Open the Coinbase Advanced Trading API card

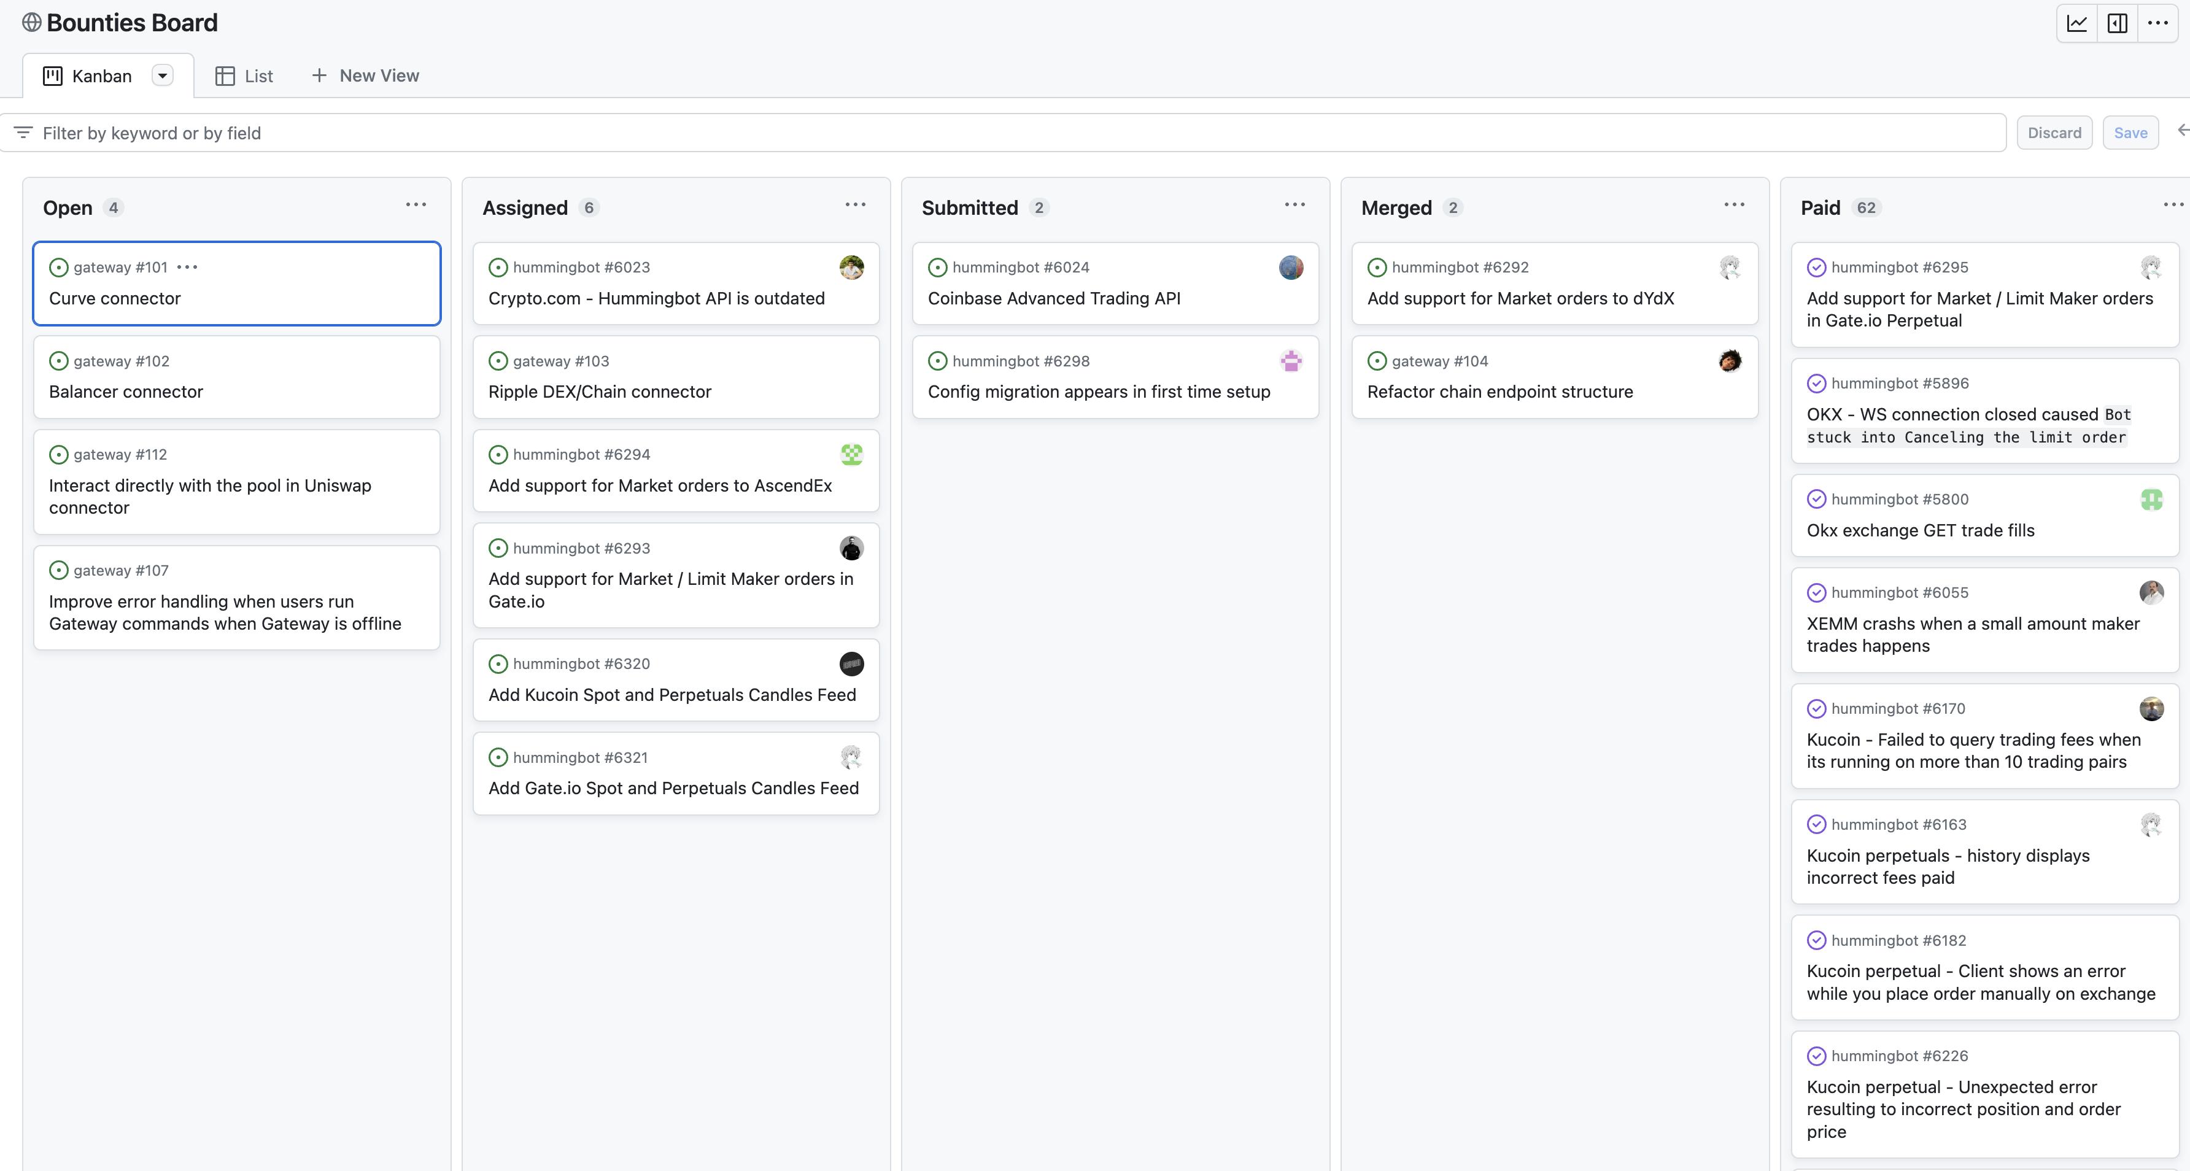click(x=1053, y=298)
